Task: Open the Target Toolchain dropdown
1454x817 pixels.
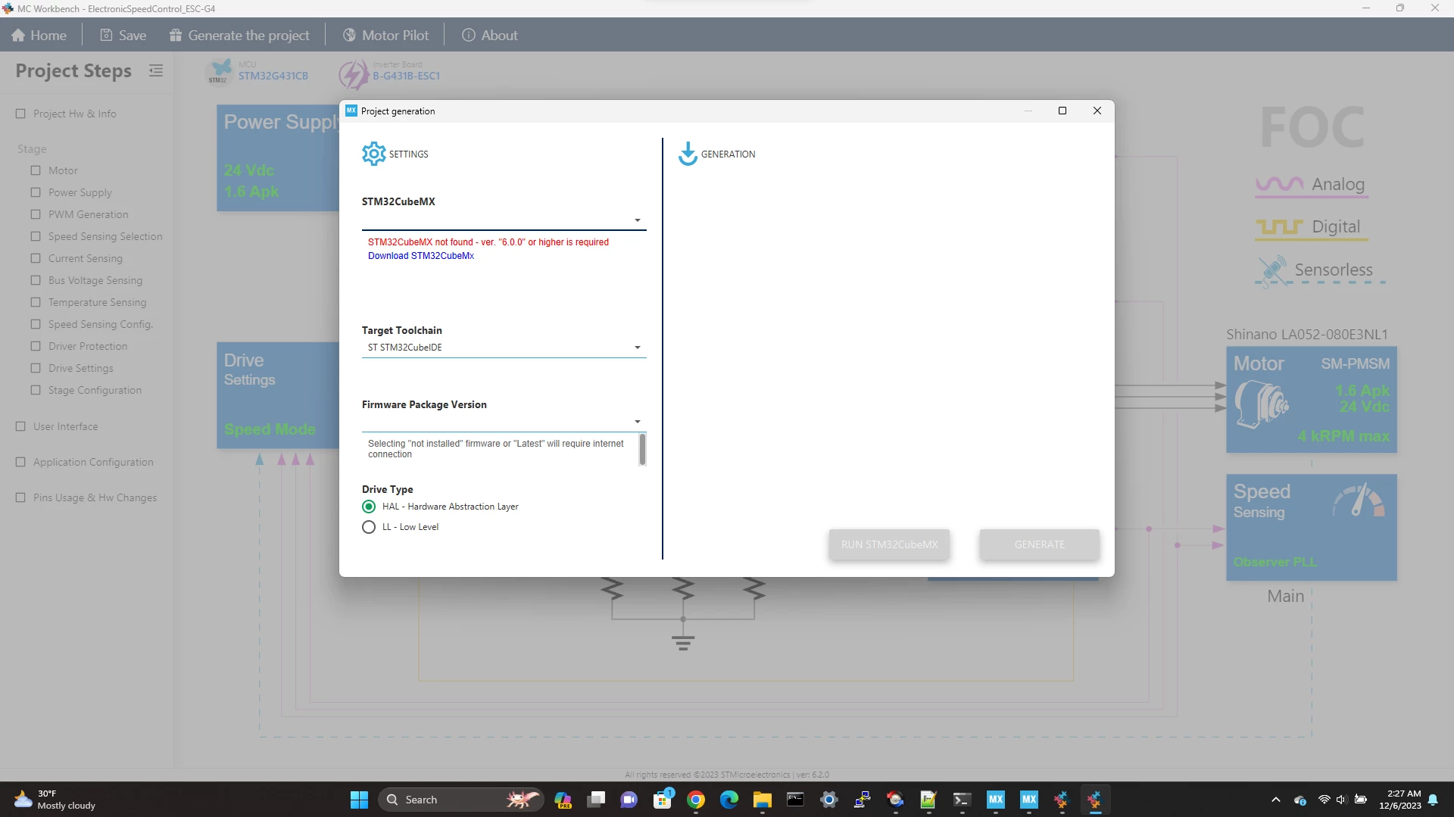Action: 504,348
